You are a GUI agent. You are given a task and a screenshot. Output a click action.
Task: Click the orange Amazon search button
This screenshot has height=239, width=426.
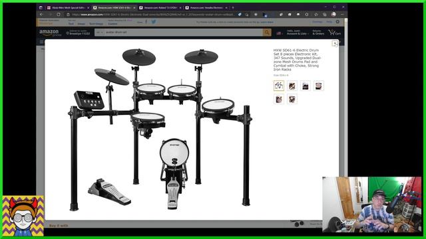pyautogui.click(x=267, y=33)
